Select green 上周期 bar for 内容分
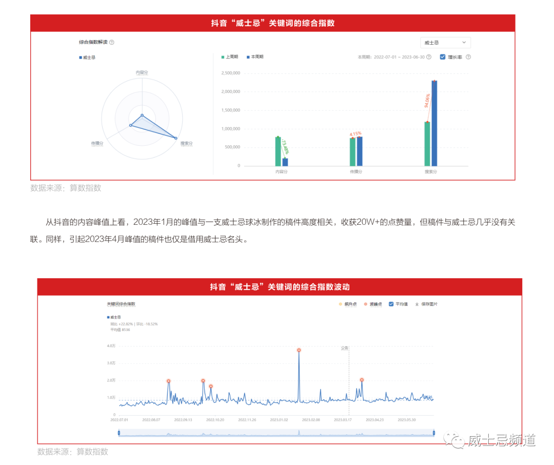 click(278, 151)
